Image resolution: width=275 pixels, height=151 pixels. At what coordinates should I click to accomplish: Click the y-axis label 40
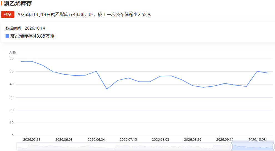click(12, 84)
